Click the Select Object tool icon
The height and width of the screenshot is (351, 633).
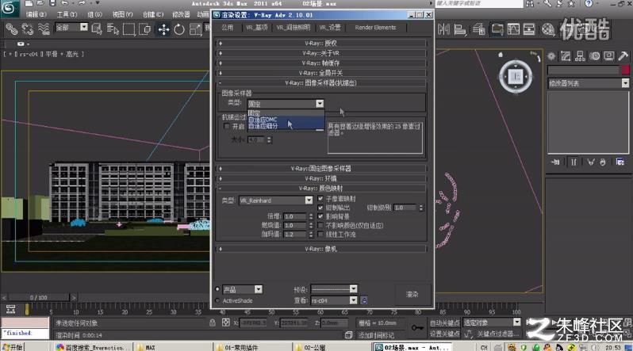[97, 29]
